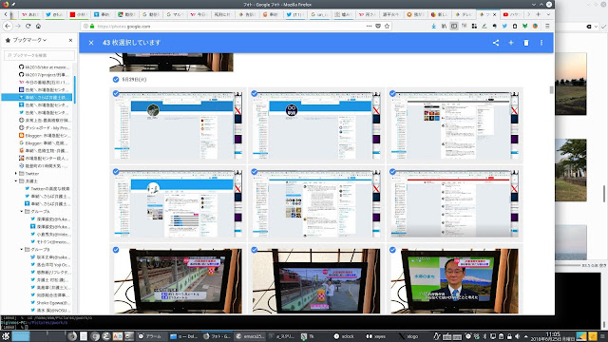Close the bookmarks sidebar
The height and width of the screenshot is (342, 608).
[x=70, y=40]
